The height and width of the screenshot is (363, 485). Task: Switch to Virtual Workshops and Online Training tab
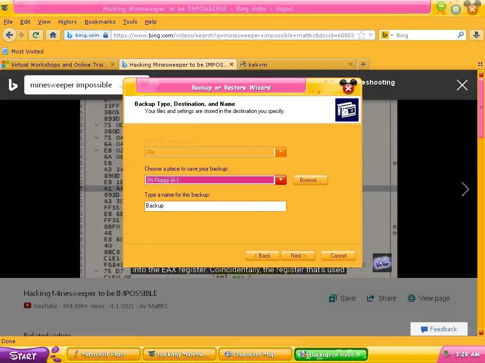pos(59,64)
